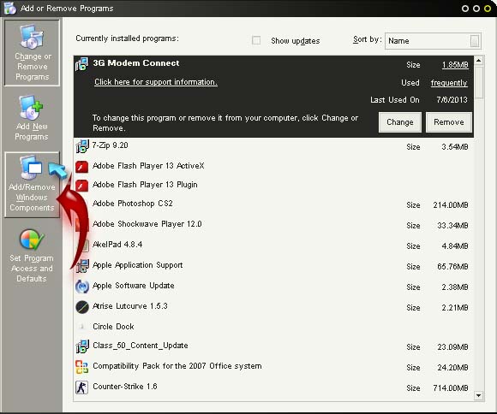
Task: Click the scrollbar down arrow
Action: coord(478,396)
